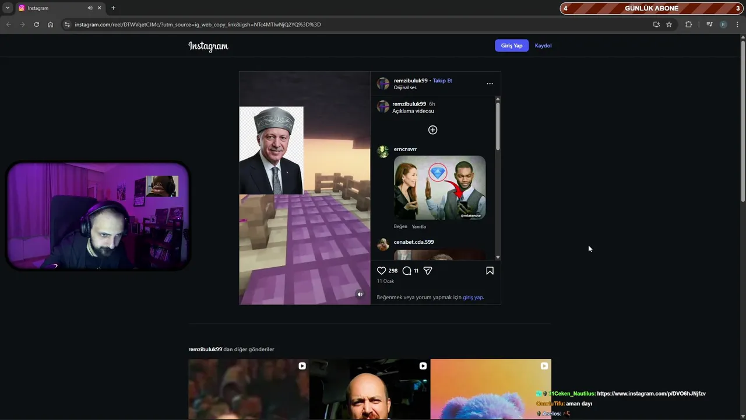
Task: Open a new tab with plus button
Action: point(113,8)
